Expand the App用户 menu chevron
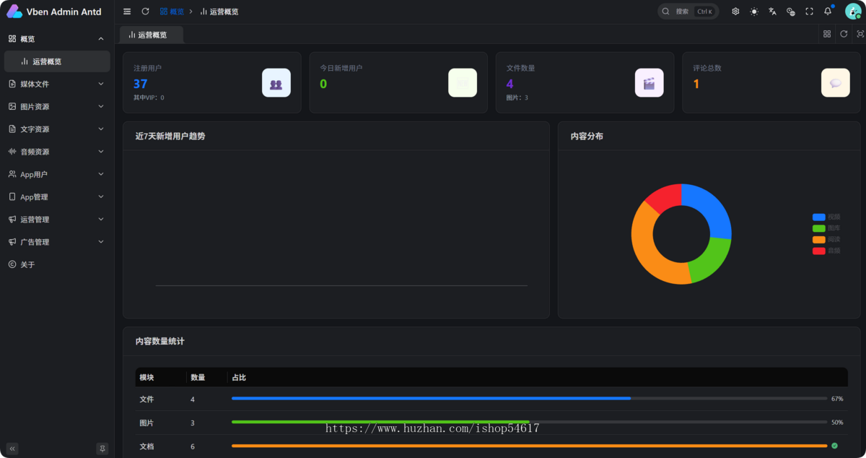Screen dimensions: 866x458 pyautogui.click(x=101, y=174)
